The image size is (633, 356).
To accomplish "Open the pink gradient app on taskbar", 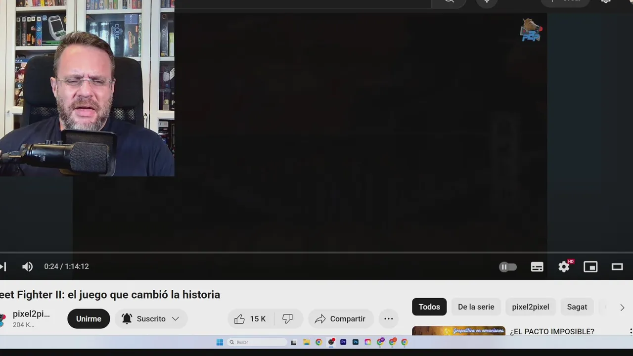I will [x=367, y=342].
